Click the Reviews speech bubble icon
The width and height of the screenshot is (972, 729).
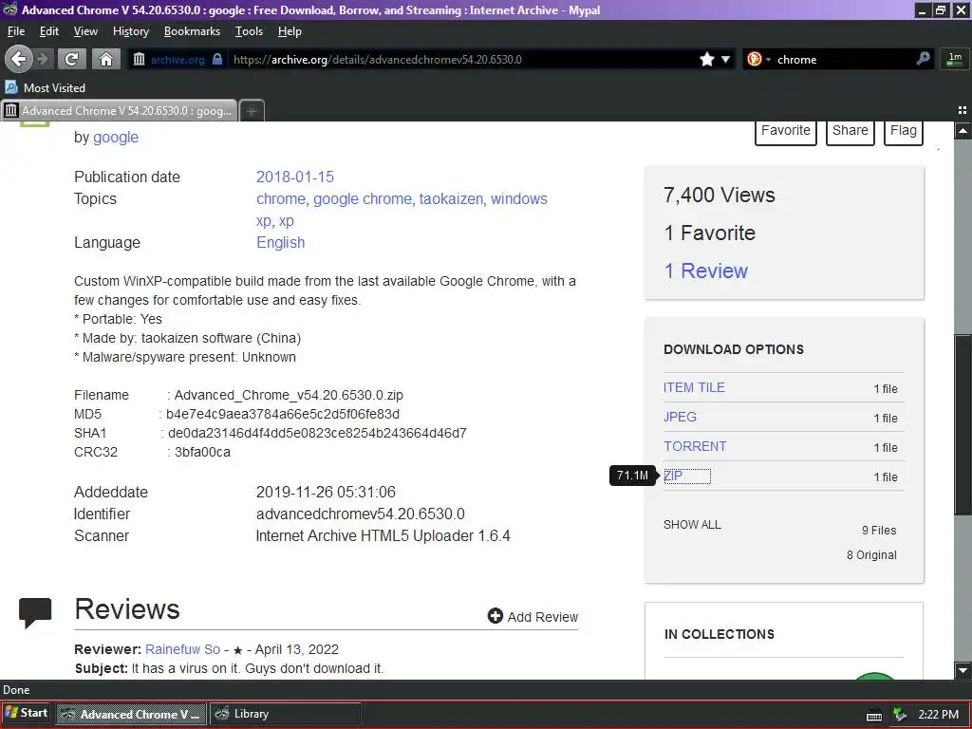click(x=35, y=613)
